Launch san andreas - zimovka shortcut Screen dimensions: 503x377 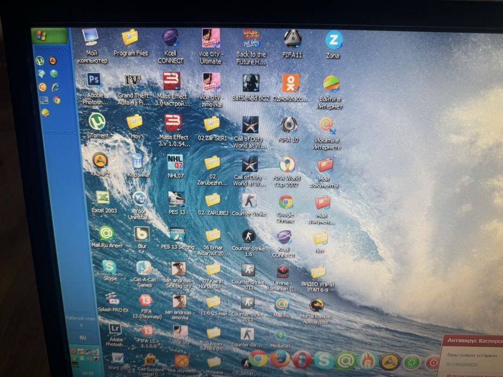pyautogui.click(x=180, y=307)
